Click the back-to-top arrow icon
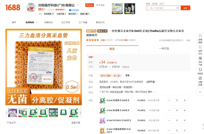Screen dimensions: 204x134 (200, 92)
